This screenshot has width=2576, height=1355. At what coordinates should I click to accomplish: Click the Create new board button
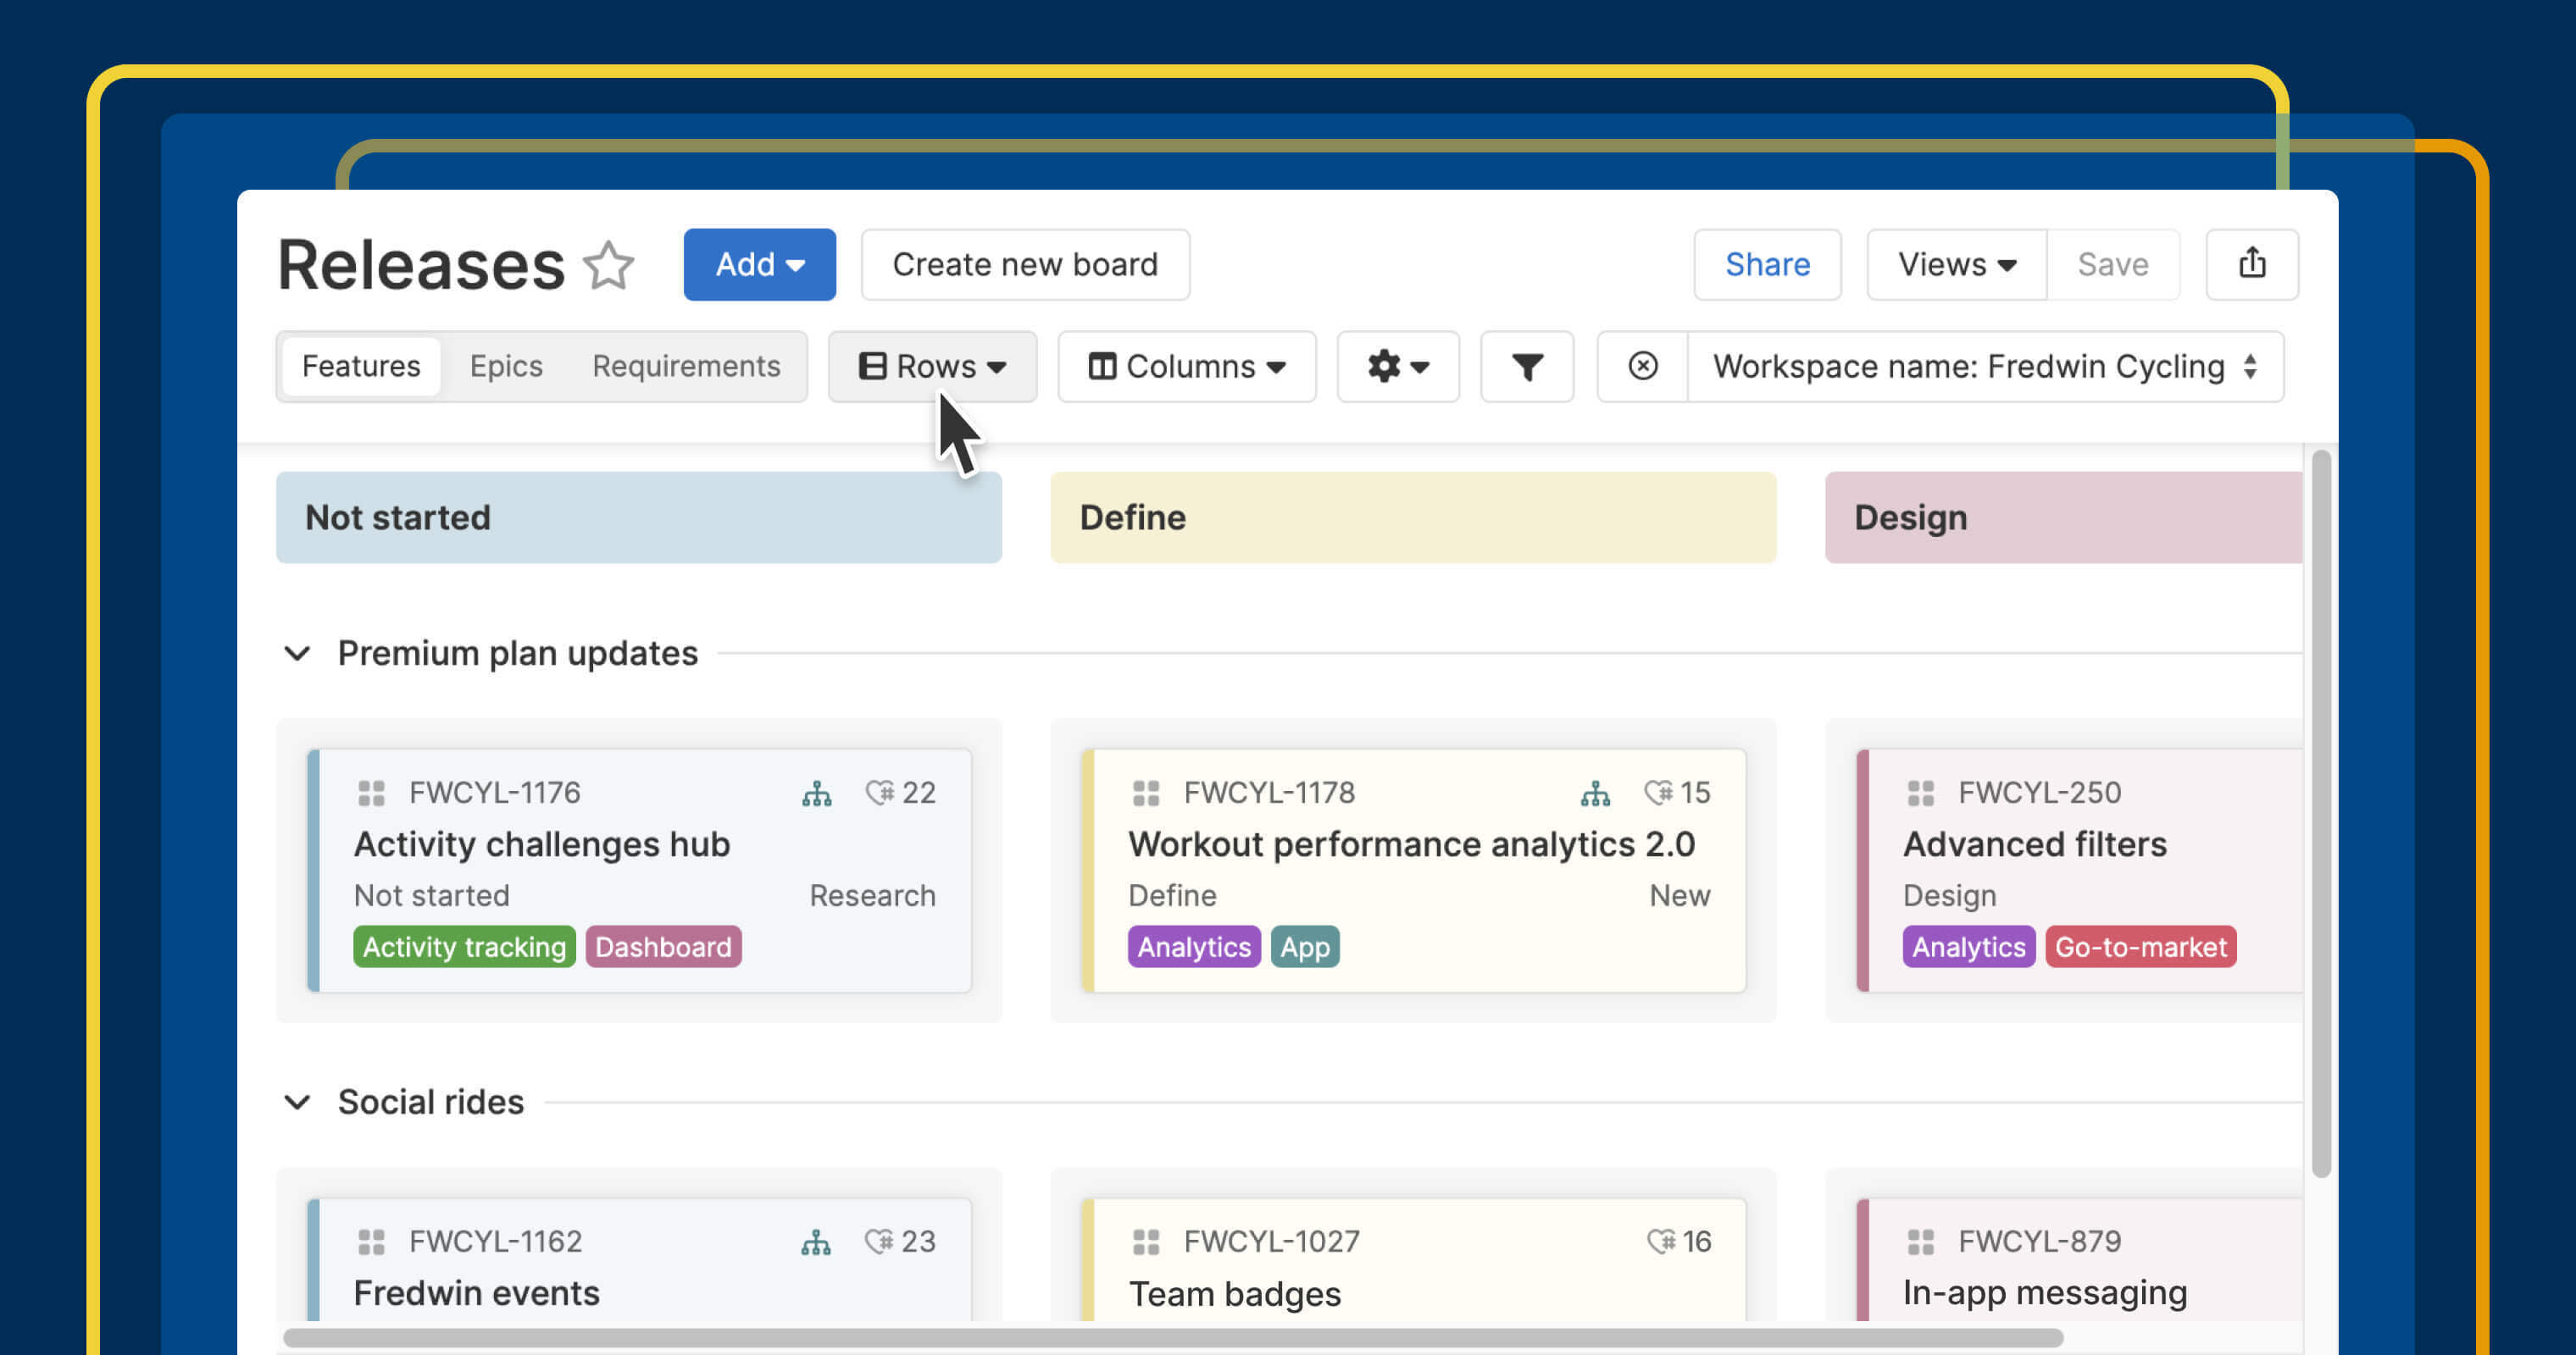pyautogui.click(x=1025, y=265)
